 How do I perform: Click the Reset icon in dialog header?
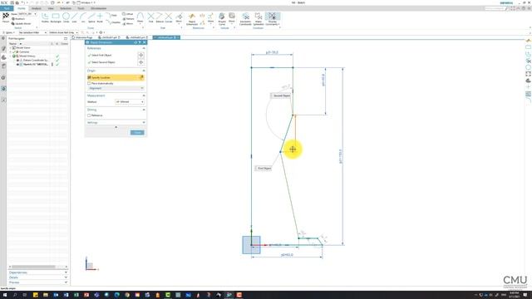tap(135, 42)
